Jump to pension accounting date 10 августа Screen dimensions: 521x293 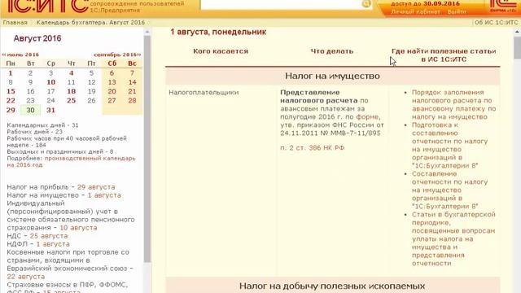tap(78, 228)
